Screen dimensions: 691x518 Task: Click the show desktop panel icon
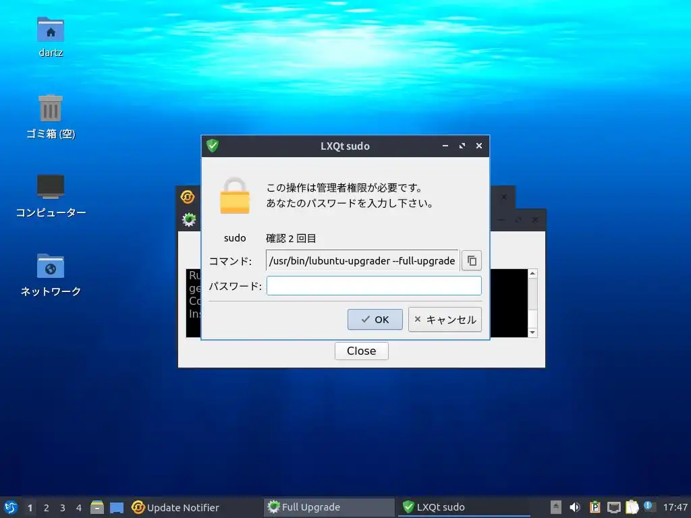click(117, 507)
